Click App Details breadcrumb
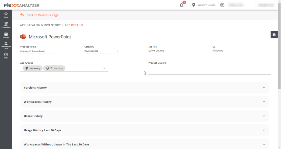 click(74, 25)
